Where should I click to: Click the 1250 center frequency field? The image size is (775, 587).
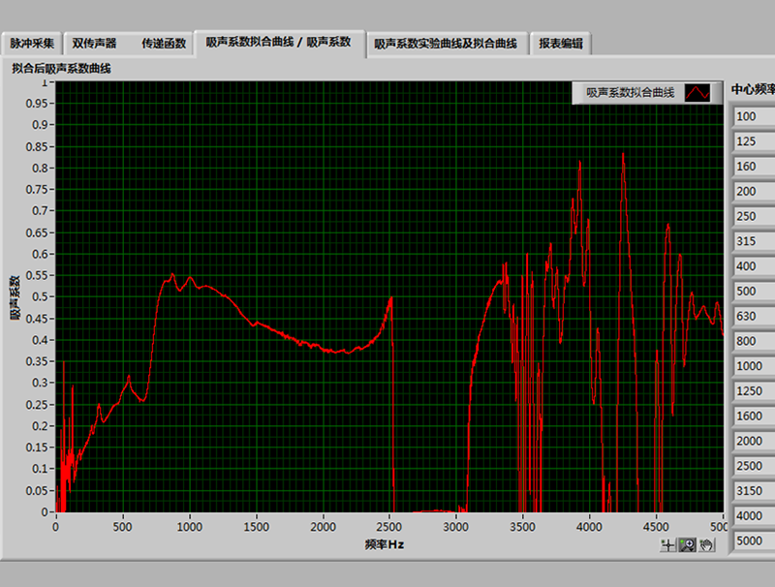point(755,391)
